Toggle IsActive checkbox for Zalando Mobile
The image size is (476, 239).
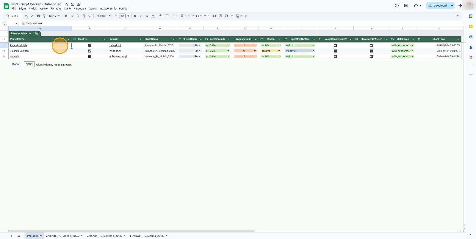pos(90,45)
